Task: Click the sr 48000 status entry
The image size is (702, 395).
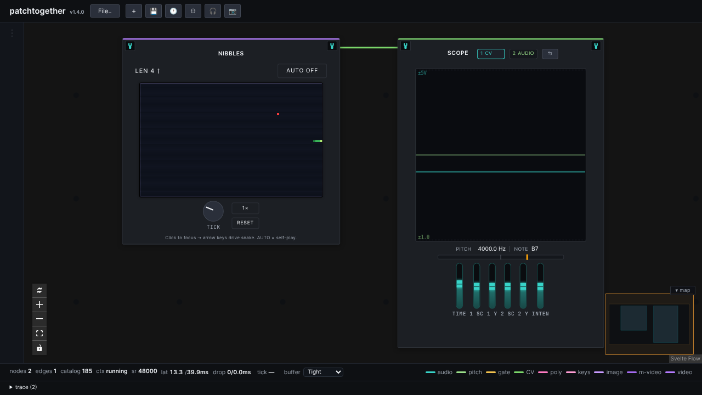Action: 144,371
